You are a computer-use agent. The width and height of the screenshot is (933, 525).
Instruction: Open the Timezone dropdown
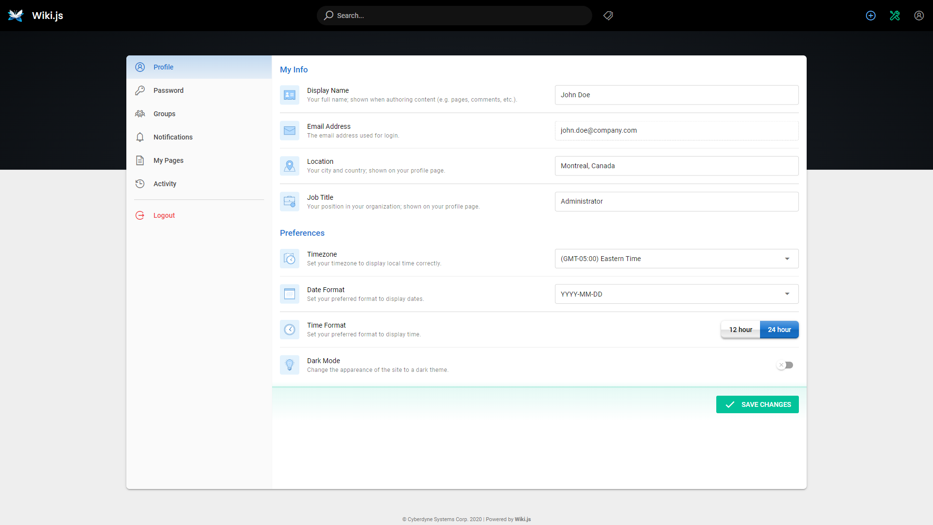pos(677,259)
